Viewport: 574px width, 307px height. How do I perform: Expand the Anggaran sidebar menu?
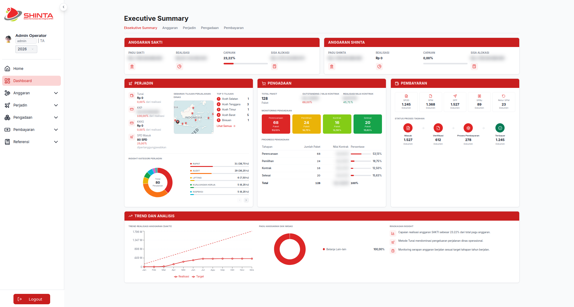pos(31,93)
